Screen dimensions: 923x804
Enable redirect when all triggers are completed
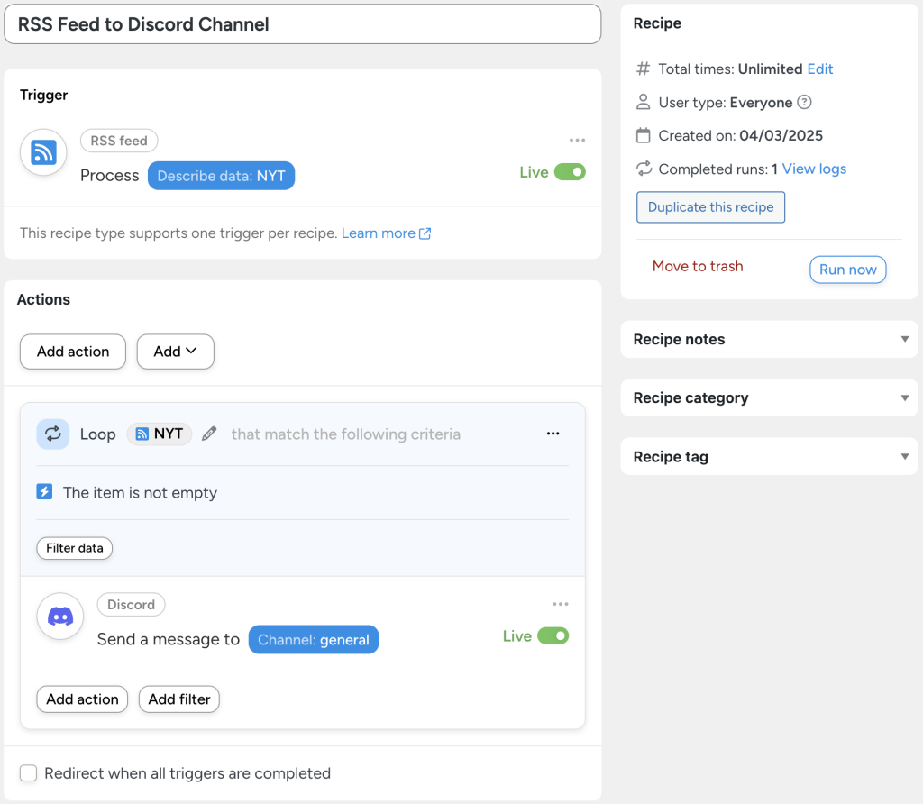28,773
